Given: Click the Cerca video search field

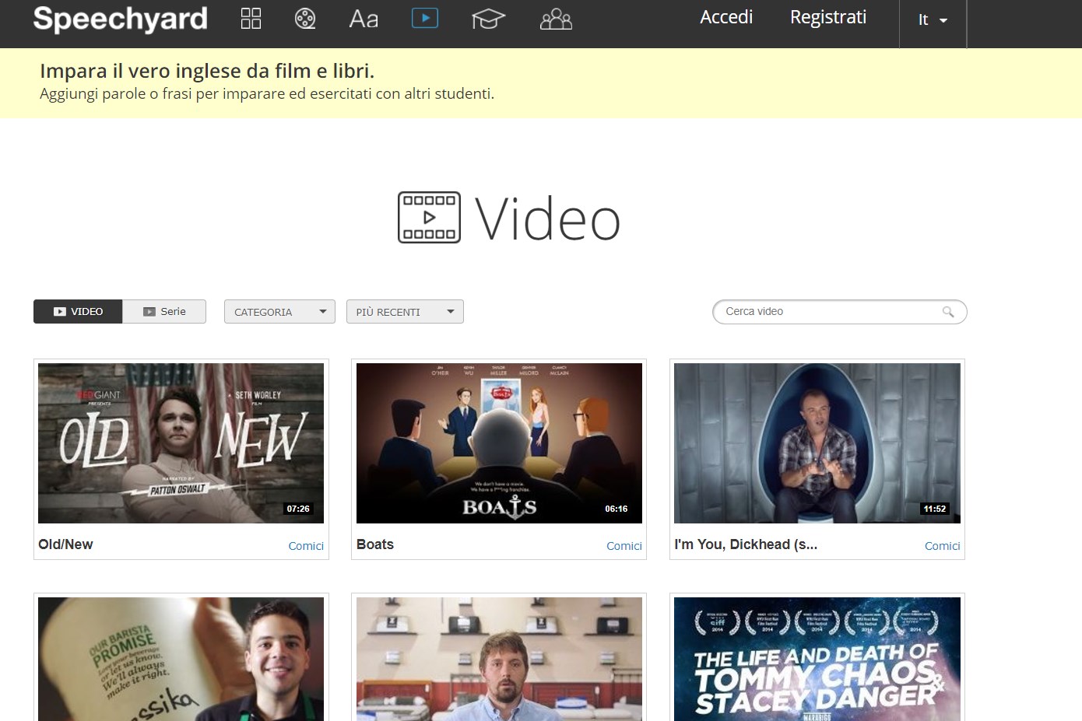Looking at the screenshot, I should [x=839, y=311].
